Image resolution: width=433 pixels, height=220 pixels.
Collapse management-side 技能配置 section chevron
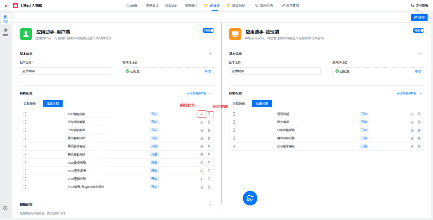pos(421,93)
